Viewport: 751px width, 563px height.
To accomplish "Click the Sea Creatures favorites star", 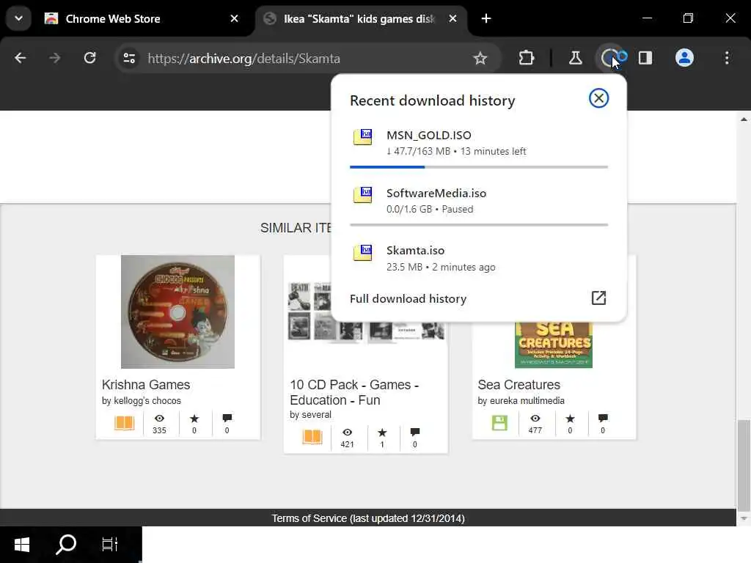I will pos(570,419).
